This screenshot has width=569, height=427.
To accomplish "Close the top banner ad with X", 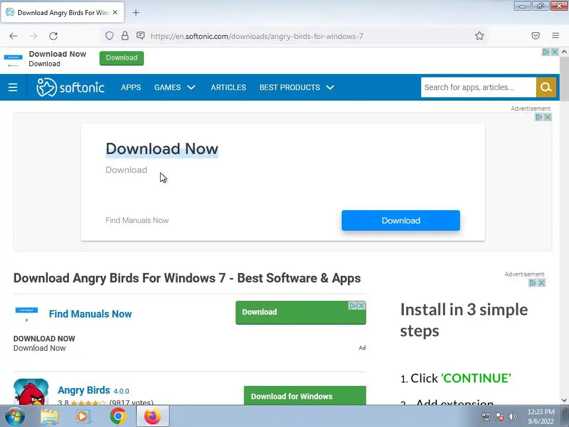I will pyautogui.click(x=555, y=52).
